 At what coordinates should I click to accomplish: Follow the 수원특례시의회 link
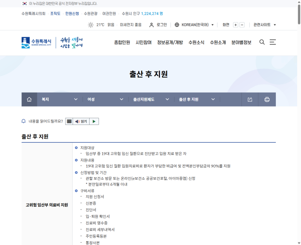(x=33, y=14)
